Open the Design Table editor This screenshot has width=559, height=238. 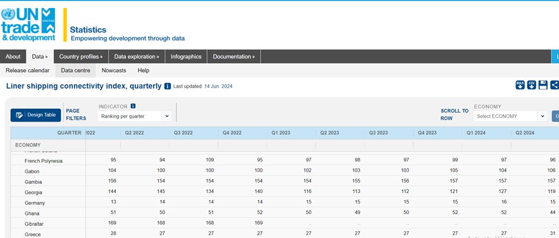pyautogui.click(x=36, y=115)
